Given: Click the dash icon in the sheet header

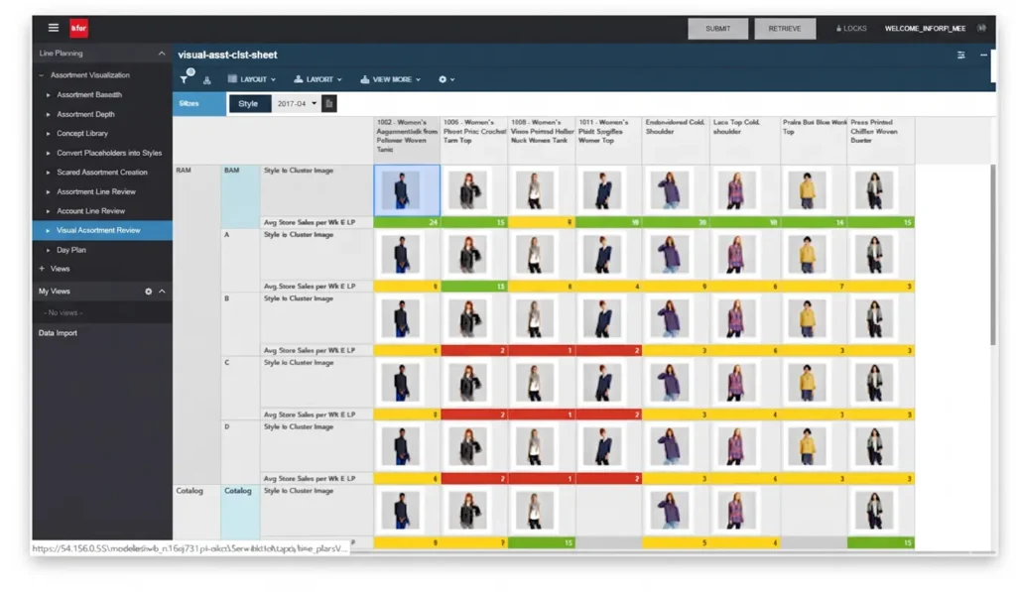Looking at the screenshot, I should click(983, 56).
